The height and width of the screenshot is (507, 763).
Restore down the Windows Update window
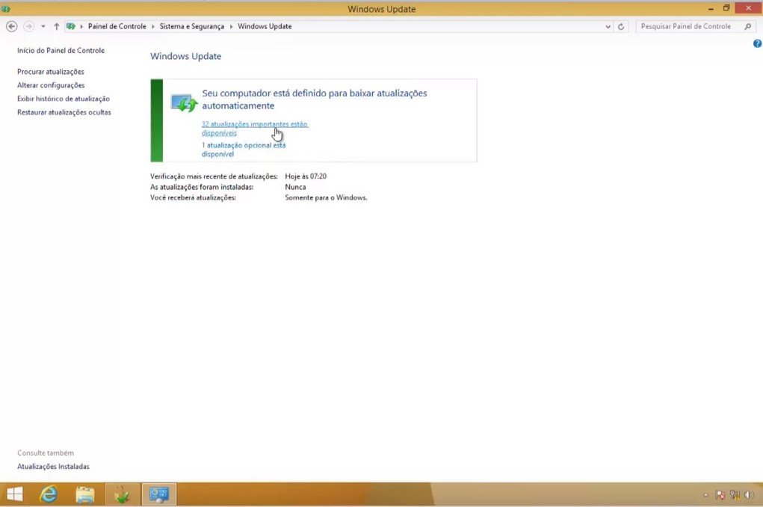[x=726, y=8]
